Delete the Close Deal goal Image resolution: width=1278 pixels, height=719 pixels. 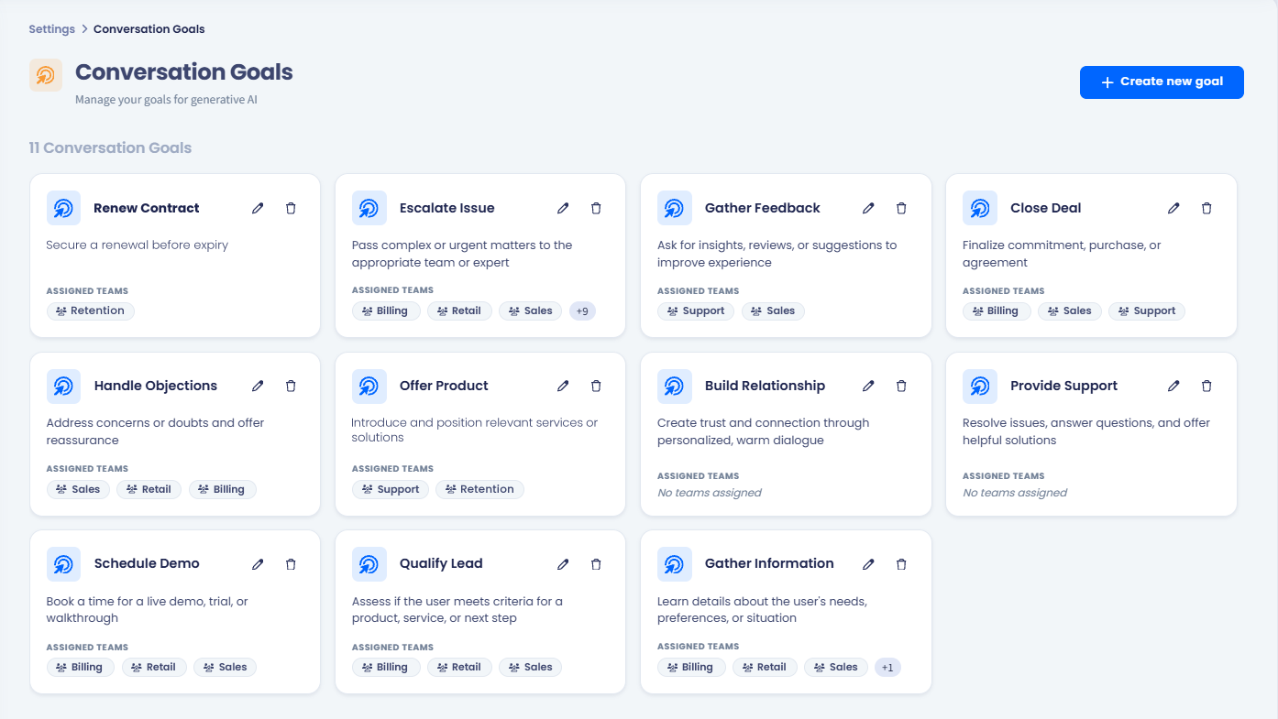[x=1206, y=208]
